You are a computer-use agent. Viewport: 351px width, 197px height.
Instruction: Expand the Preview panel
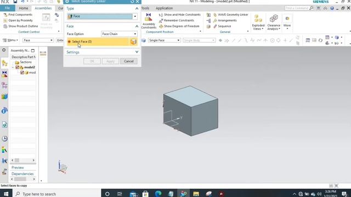[18, 167]
